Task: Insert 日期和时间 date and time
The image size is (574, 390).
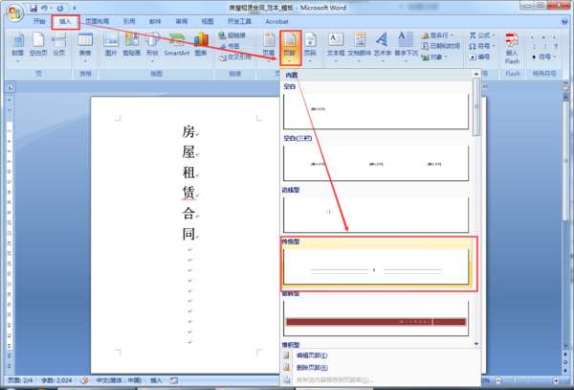Action: pyautogui.click(x=440, y=46)
